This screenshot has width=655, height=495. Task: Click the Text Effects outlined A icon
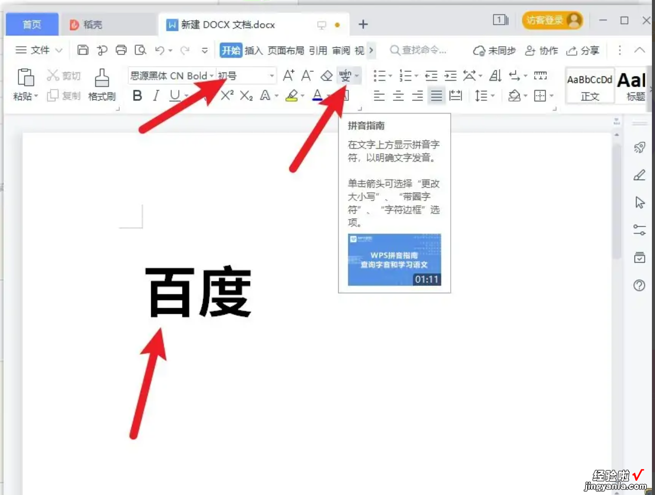265,95
